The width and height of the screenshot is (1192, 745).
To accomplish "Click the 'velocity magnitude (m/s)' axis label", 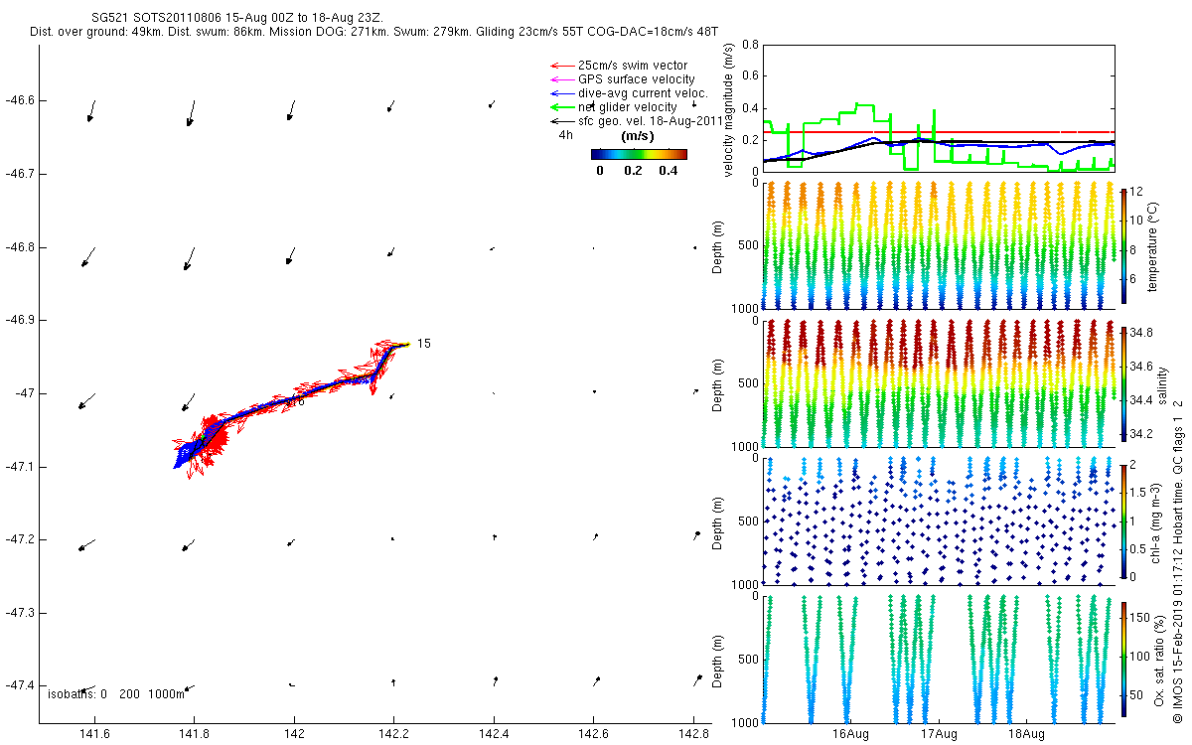I will click(x=729, y=109).
